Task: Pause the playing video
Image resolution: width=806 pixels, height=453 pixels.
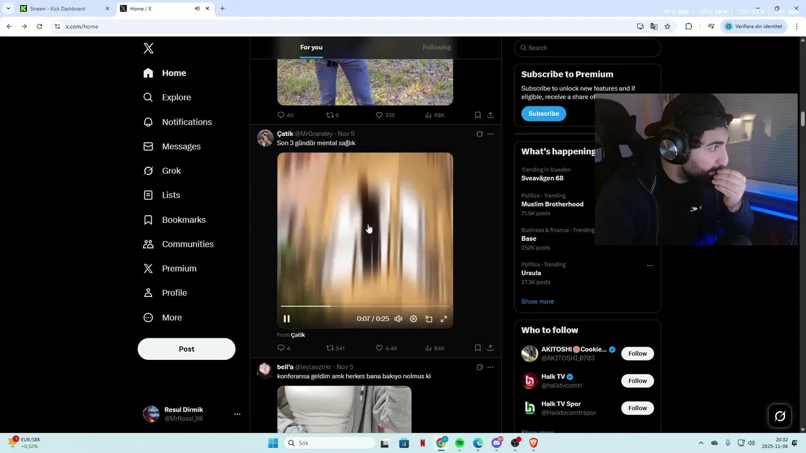Action: 287,319
